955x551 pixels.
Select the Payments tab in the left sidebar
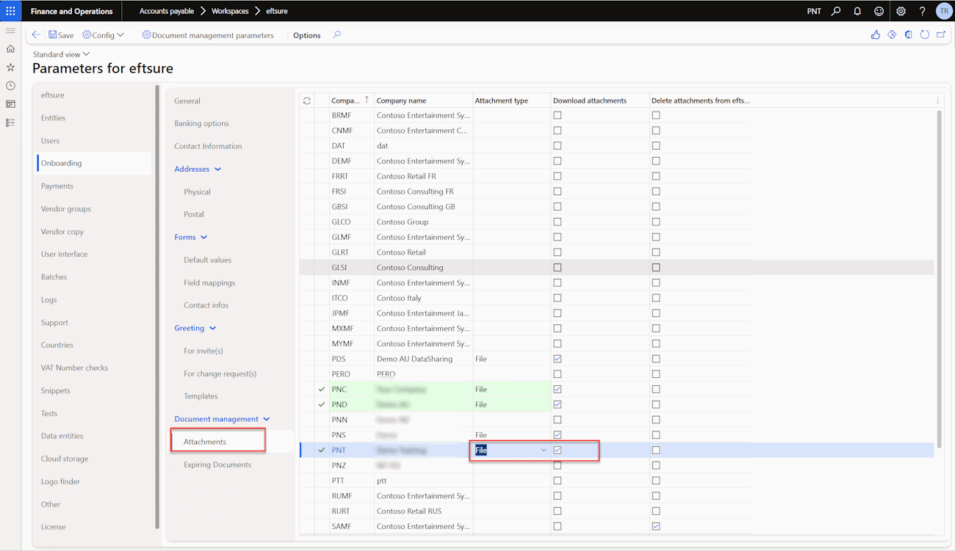(57, 186)
